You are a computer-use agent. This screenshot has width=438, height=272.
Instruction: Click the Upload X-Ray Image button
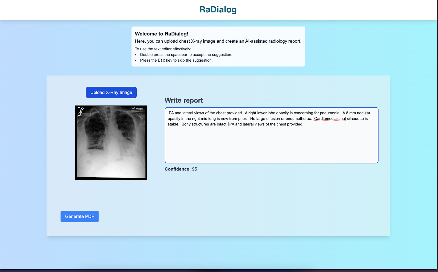111,92
